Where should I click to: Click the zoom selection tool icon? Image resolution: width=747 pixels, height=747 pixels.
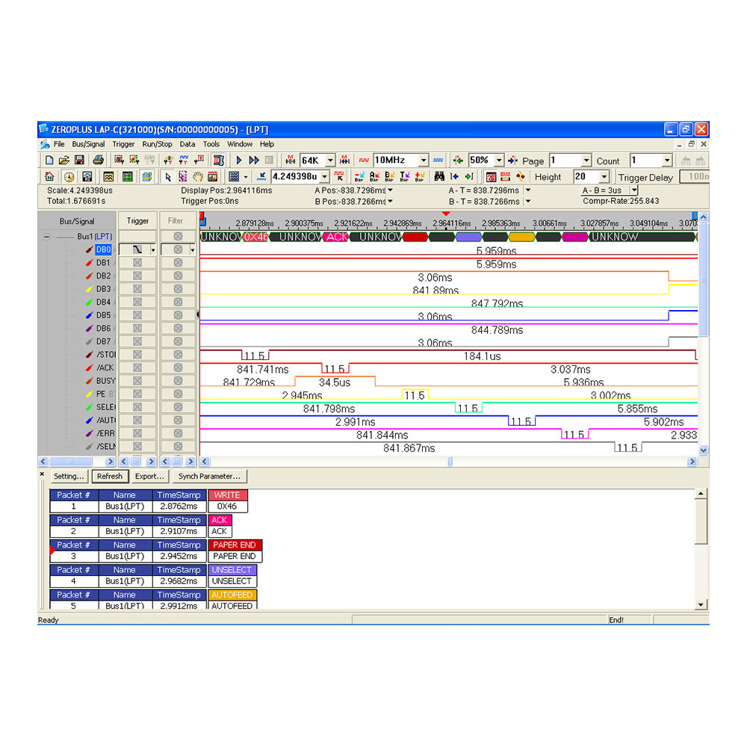pos(182,177)
